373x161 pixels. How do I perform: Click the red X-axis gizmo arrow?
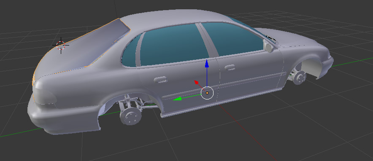click(x=196, y=82)
